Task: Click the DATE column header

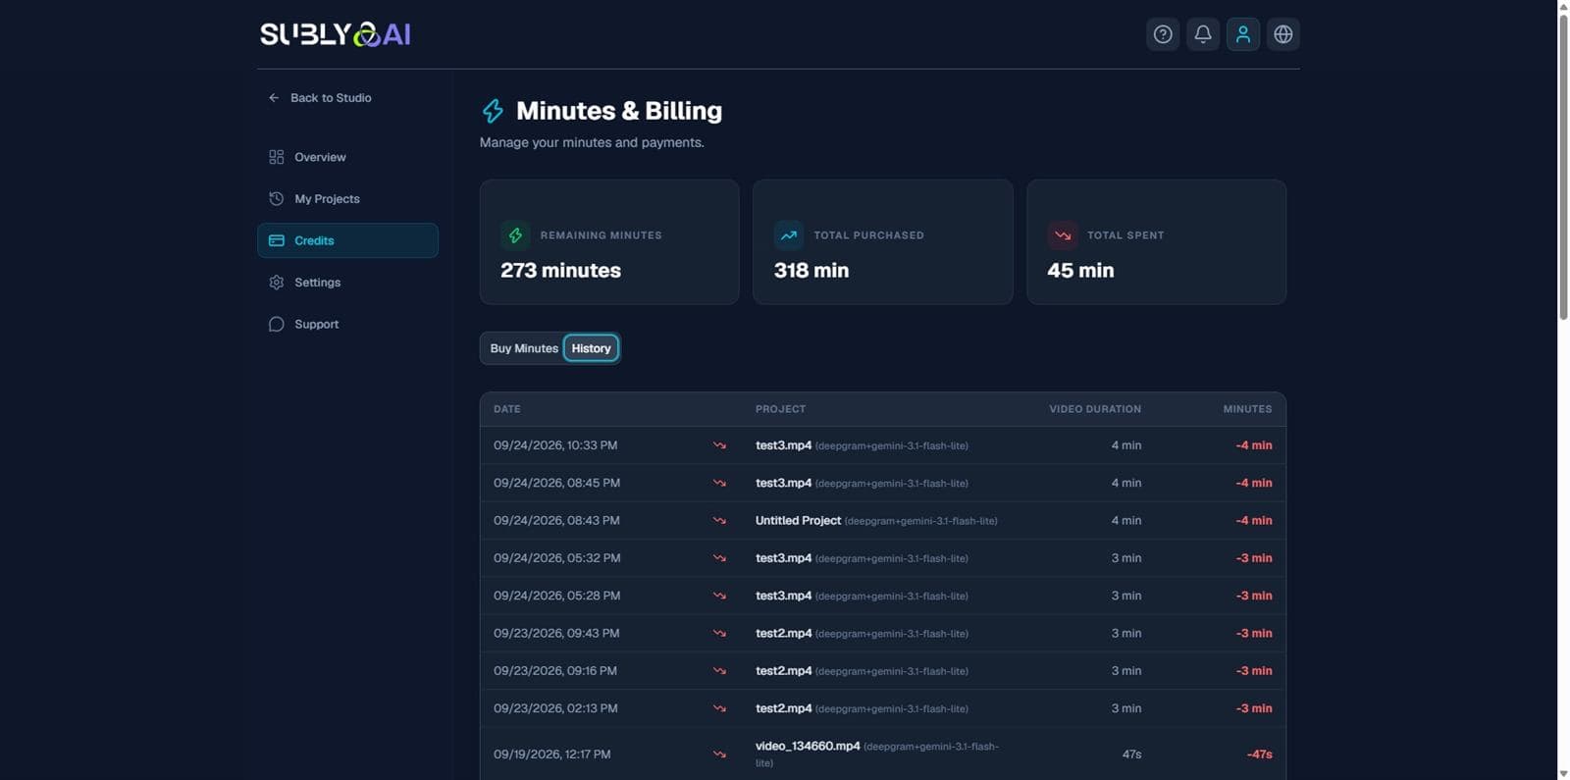Action: 507,409
